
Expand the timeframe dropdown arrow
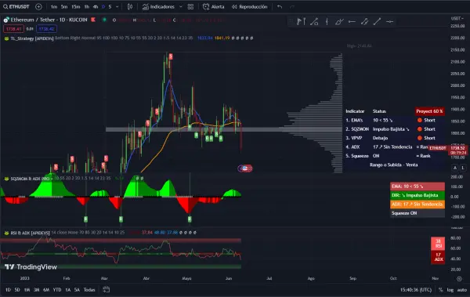click(117, 6)
